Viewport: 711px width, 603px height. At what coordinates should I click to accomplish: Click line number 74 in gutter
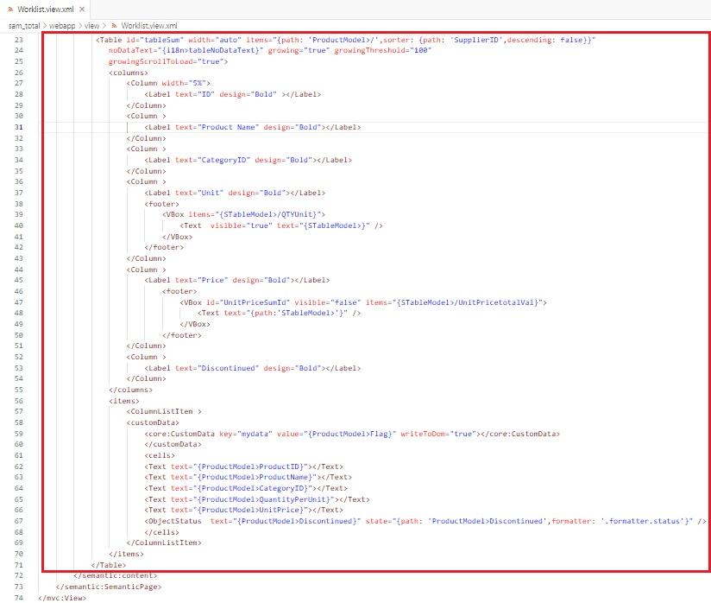click(19, 598)
